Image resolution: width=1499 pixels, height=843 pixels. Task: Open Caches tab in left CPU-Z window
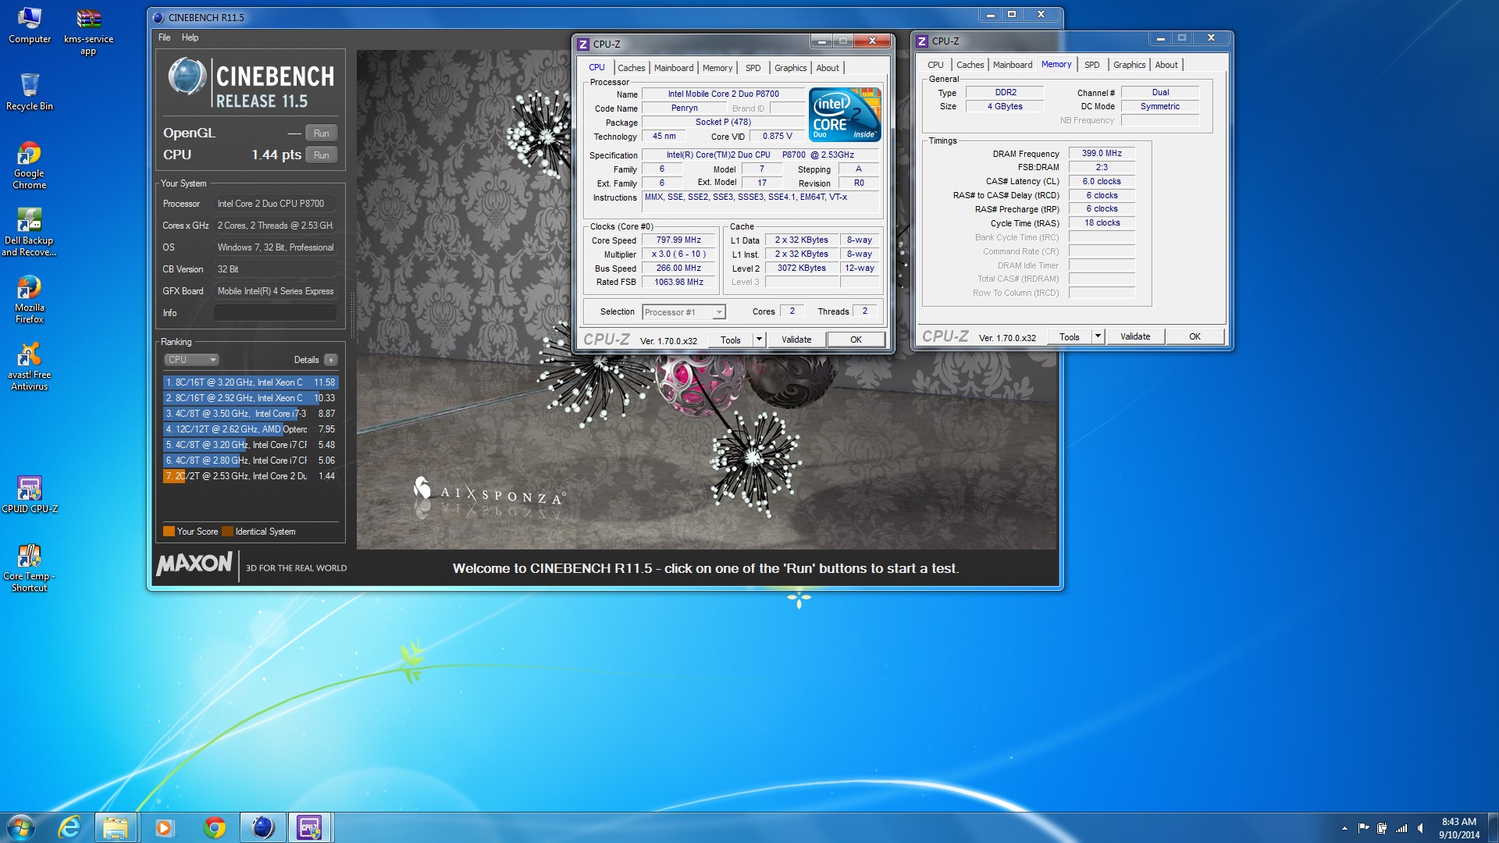(x=631, y=68)
